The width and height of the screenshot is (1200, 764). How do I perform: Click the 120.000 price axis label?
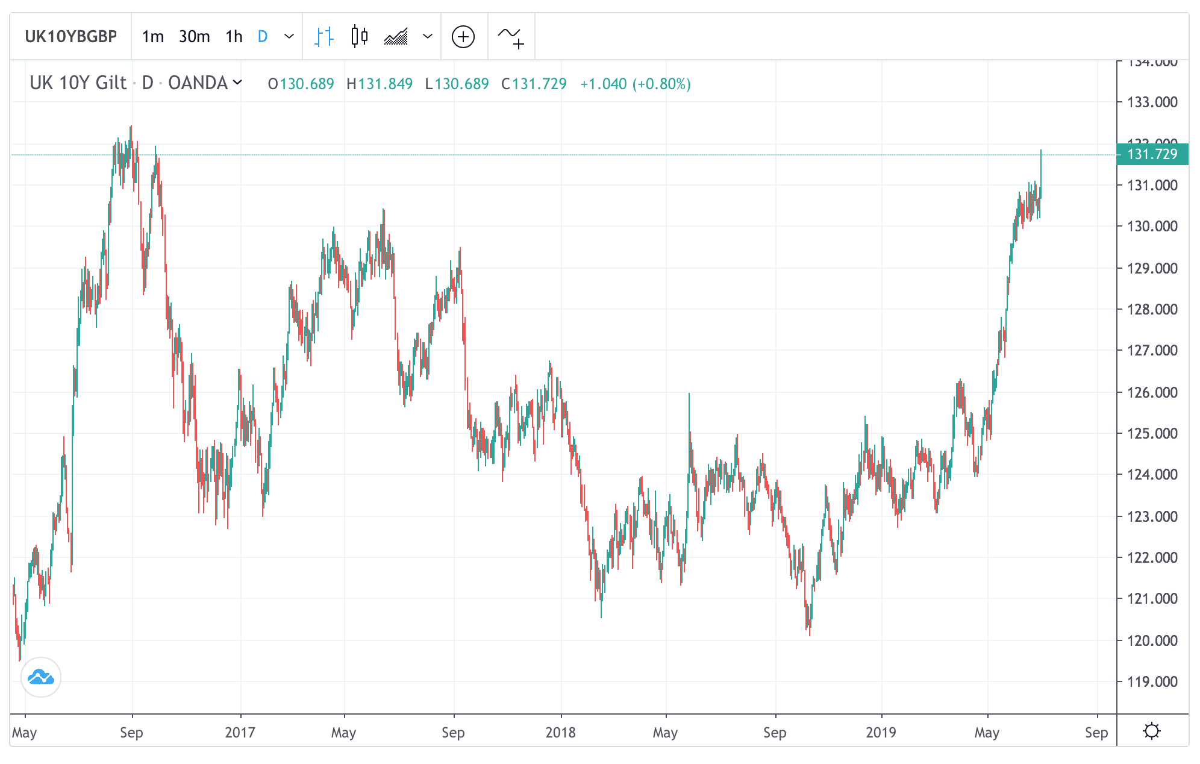[x=1152, y=640]
